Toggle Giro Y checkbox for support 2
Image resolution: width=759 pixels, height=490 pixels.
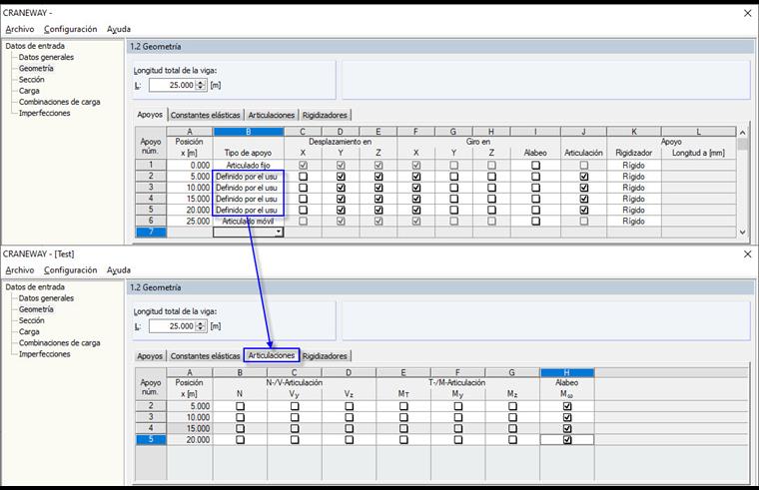[454, 177]
